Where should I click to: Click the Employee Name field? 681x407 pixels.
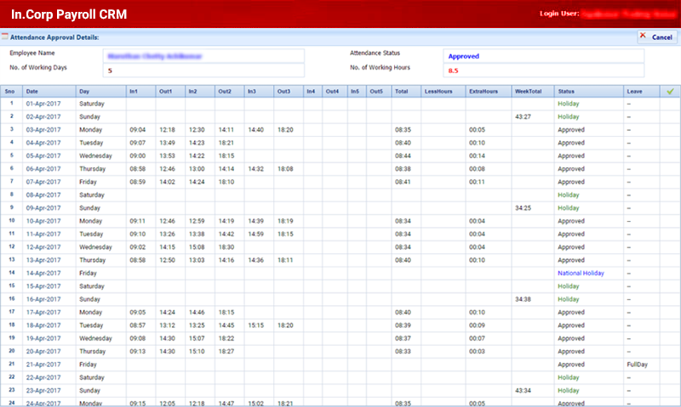click(x=203, y=56)
